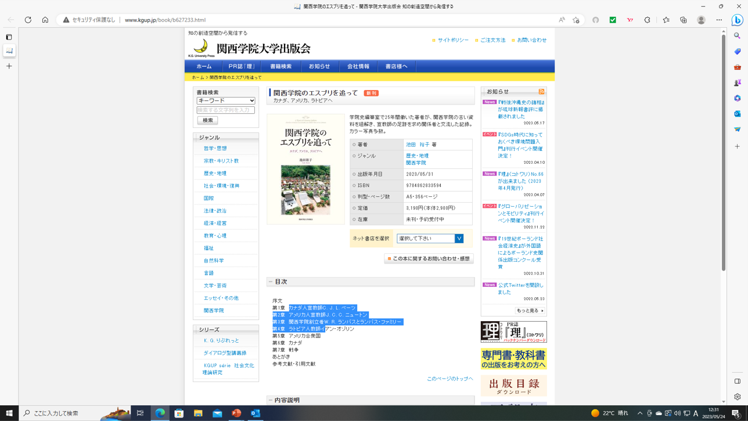Viewport: 748px width, 421px height.
Task: Open the ホーム navigation tab
Action: (204, 66)
